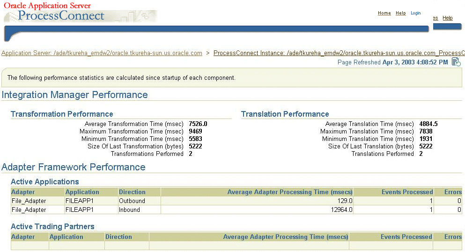The height and width of the screenshot is (252, 465).
Task: Click the 129.0 processing time value
Action: (345, 201)
